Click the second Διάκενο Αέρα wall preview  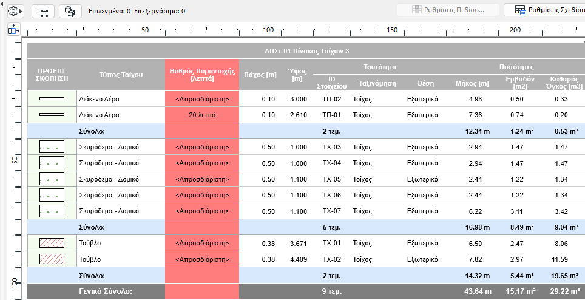(x=52, y=115)
